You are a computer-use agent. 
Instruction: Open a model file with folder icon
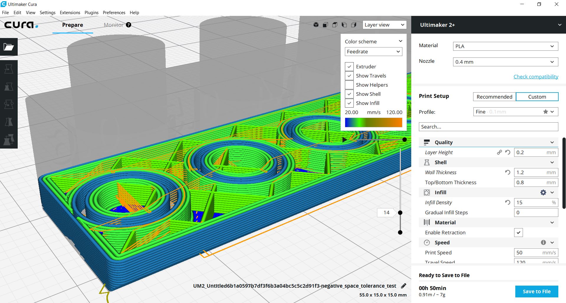[x=9, y=47]
